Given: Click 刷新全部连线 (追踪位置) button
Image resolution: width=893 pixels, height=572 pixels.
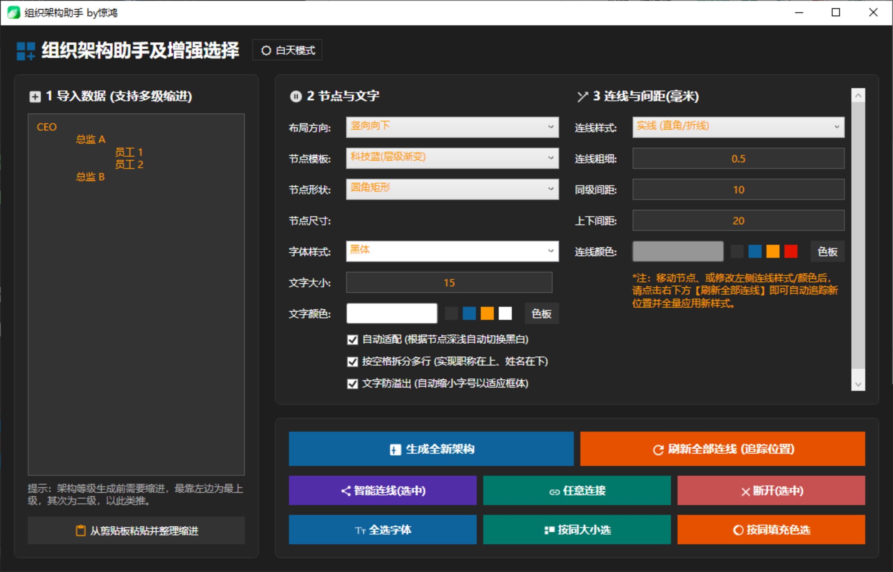Looking at the screenshot, I should tap(723, 449).
